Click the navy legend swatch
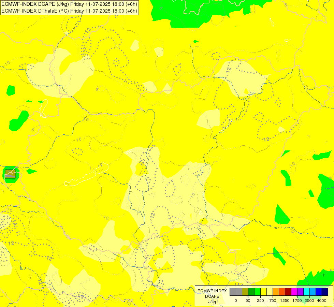Viewport: 334px width, 307px height. click(325, 292)
